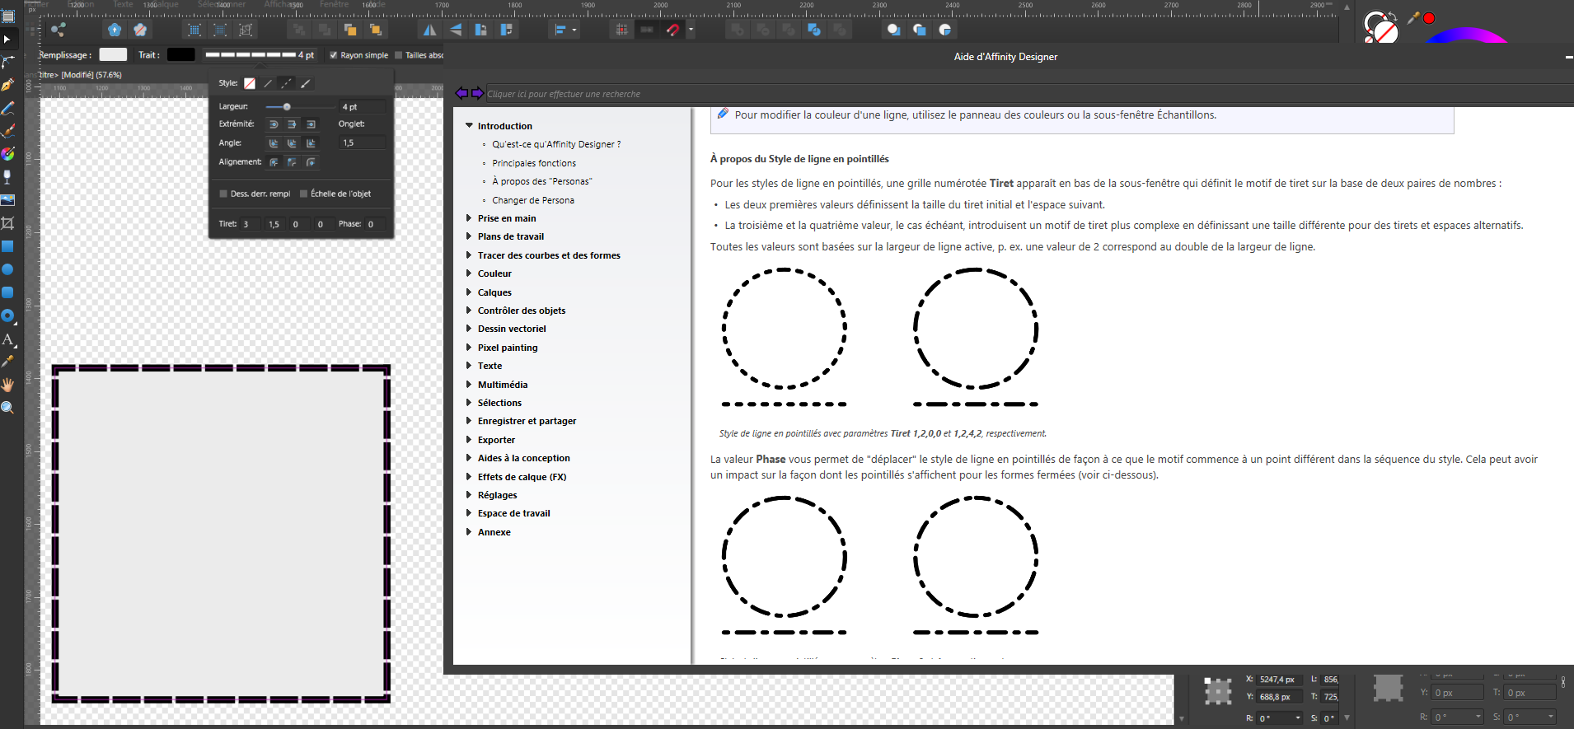This screenshot has height=729, width=1574.
Task: Open the Changer de Persona topic
Action: pyautogui.click(x=533, y=200)
